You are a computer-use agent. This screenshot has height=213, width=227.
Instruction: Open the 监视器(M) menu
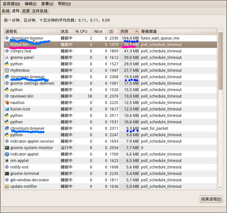[x=11, y=4]
